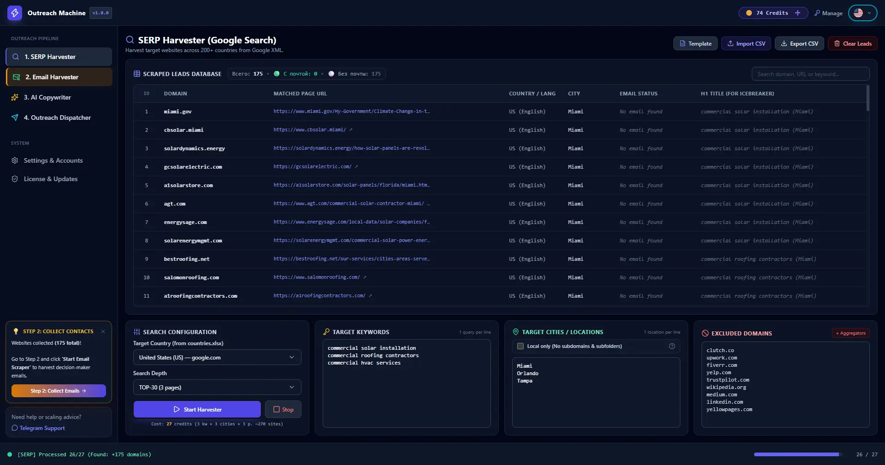This screenshot has width=885, height=465.
Task: Click the Outreach Dispatcher paper-plane icon
Action: [x=15, y=118]
